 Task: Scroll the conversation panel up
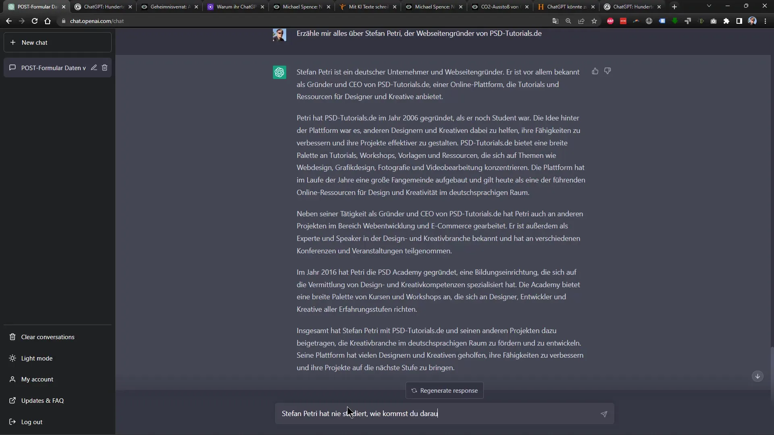tap(759, 376)
